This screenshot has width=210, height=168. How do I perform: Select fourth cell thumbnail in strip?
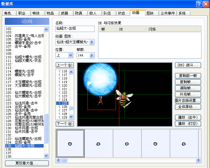click(x=156, y=143)
